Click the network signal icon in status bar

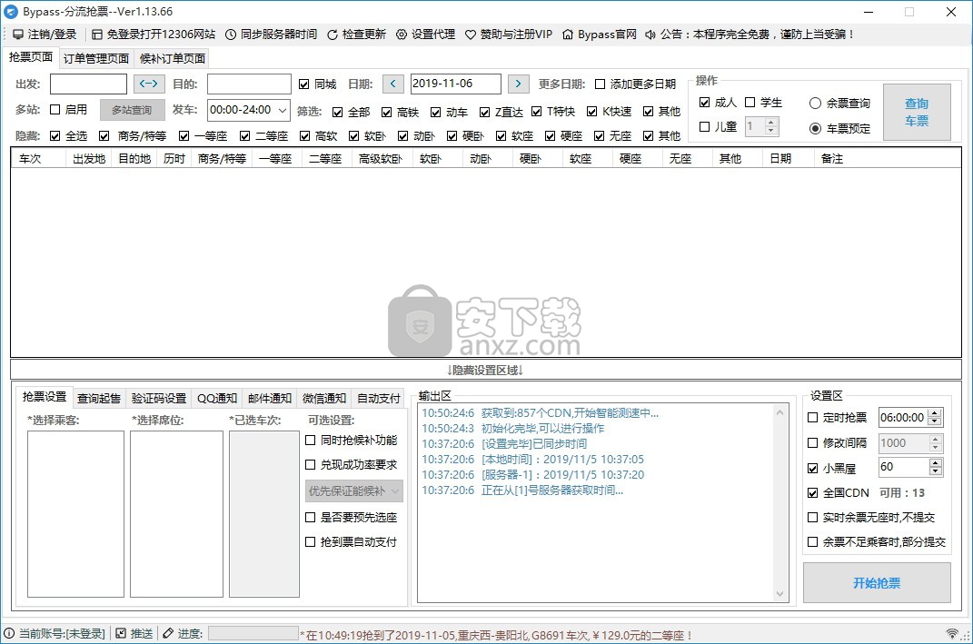[x=952, y=633]
